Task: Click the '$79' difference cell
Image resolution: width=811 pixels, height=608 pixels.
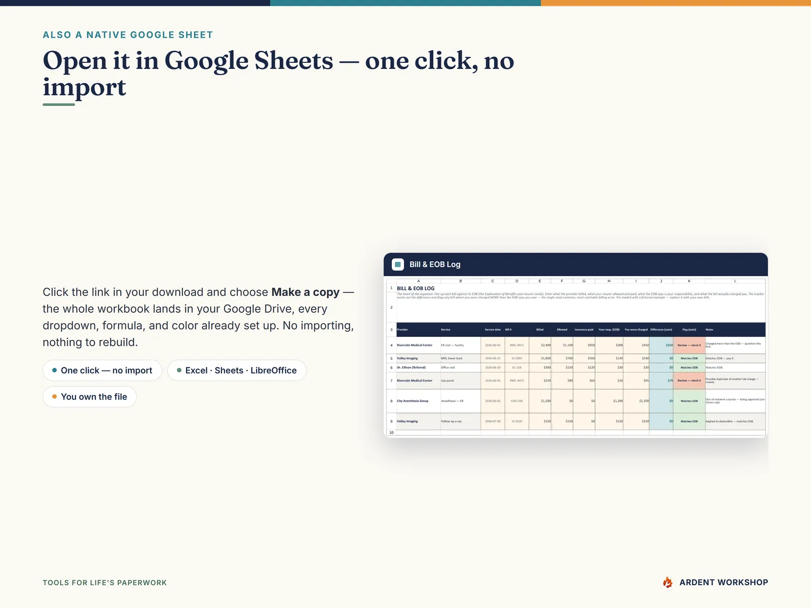Action: coord(661,381)
